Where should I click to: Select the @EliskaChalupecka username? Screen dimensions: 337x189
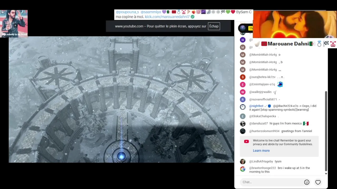pyautogui.click(x=262, y=116)
